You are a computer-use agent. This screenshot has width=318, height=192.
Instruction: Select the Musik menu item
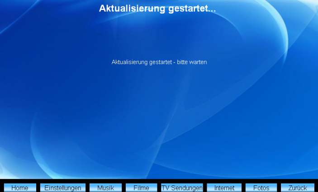(105, 187)
